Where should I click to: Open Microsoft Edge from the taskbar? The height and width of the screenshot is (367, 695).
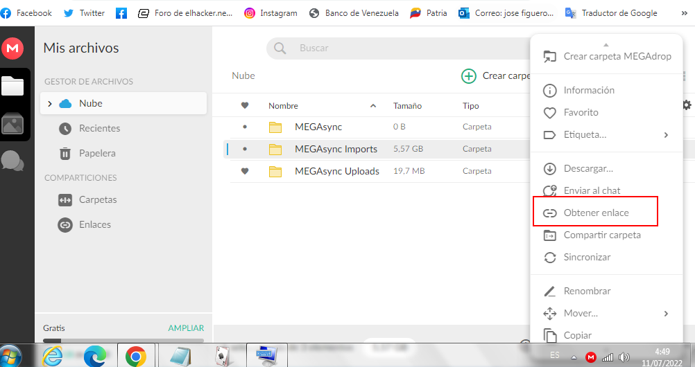tap(95, 355)
